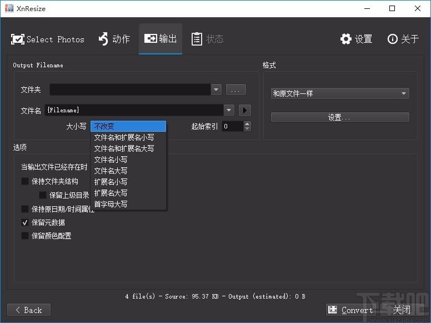Click the 设置... format settings button
The image size is (431, 323).
coord(340,117)
